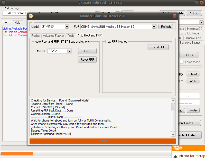Open the G920A model dropdown

click(x=69, y=51)
